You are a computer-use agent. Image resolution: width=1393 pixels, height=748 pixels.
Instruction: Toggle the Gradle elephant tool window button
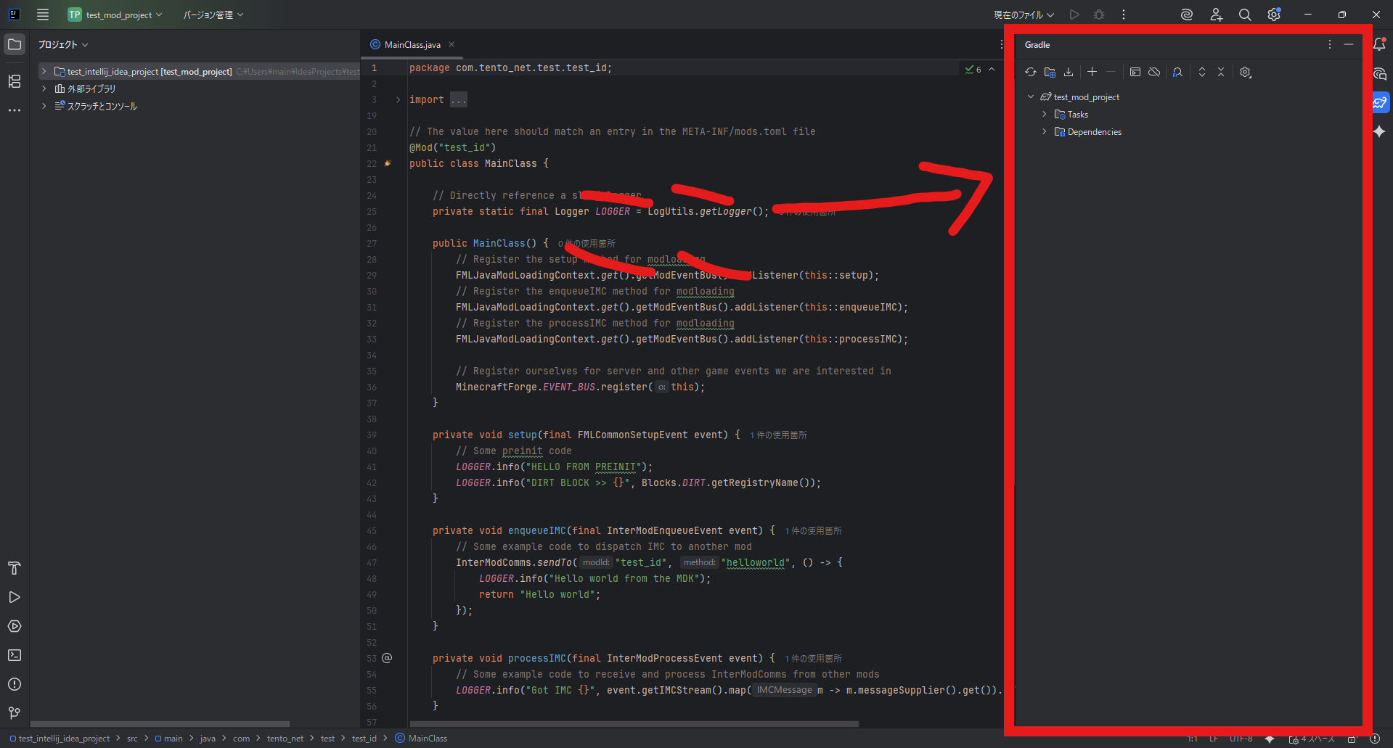tap(1379, 102)
